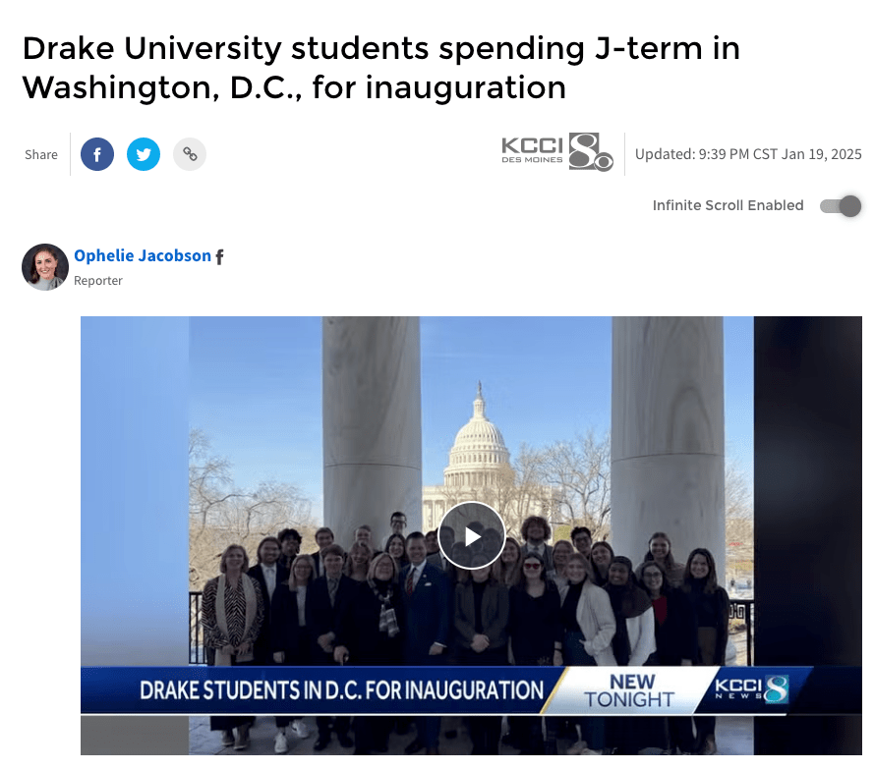The height and width of the screenshot is (770, 874).
Task: Click left stone column in video
Action: pyautogui.click(x=372, y=423)
